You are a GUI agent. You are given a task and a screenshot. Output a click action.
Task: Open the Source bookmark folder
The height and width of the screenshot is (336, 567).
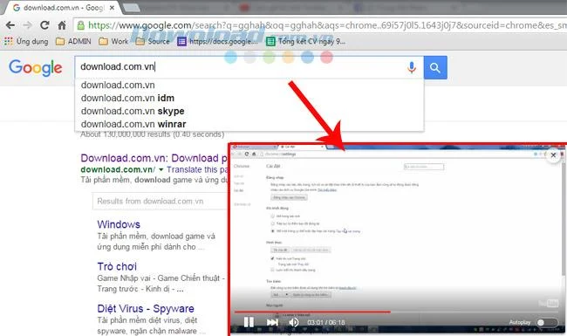153,41
